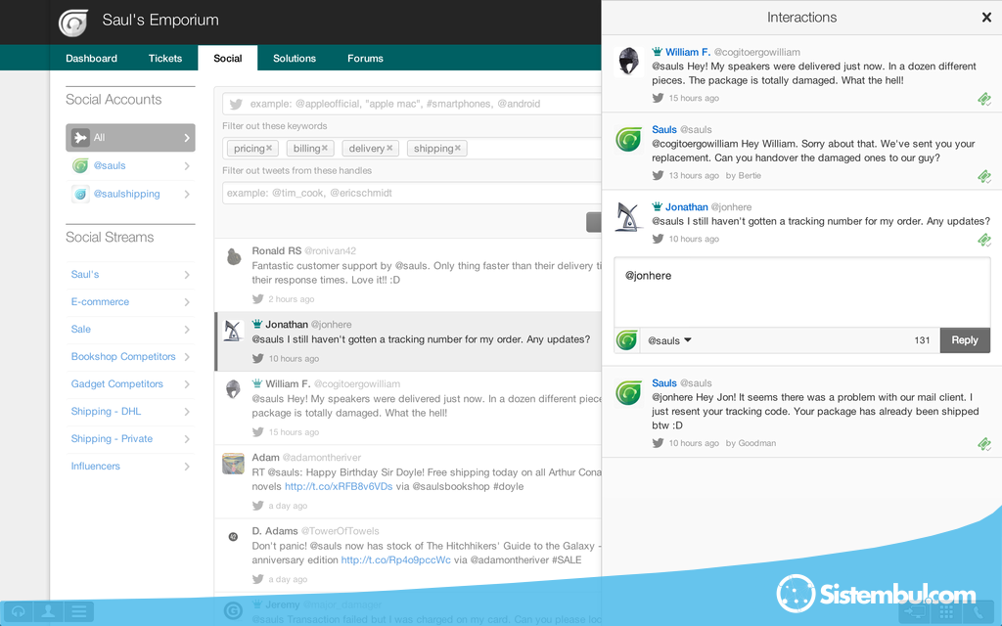Click Adam's avatar in the stream
This screenshot has height=626, width=1002.
pos(233,463)
